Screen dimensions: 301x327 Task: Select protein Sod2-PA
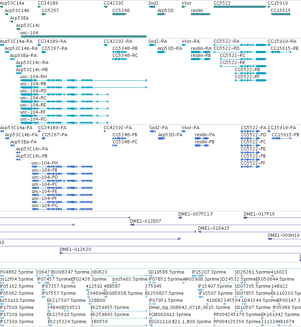click(x=153, y=131)
